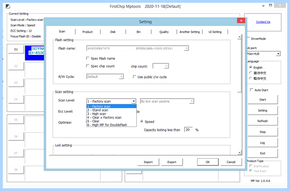This screenshot has width=290, height=191.
Task: Select the Another Setting tab
Action: pyautogui.click(x=189, y=32)
